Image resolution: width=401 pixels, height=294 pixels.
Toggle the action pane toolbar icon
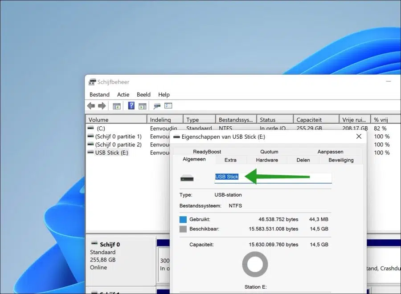142,106
